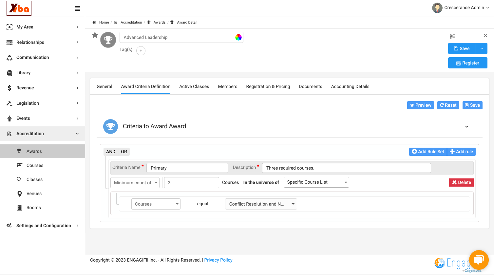Open the Members tab
Viewport: 494px width, 275px height.
point(228,86)
